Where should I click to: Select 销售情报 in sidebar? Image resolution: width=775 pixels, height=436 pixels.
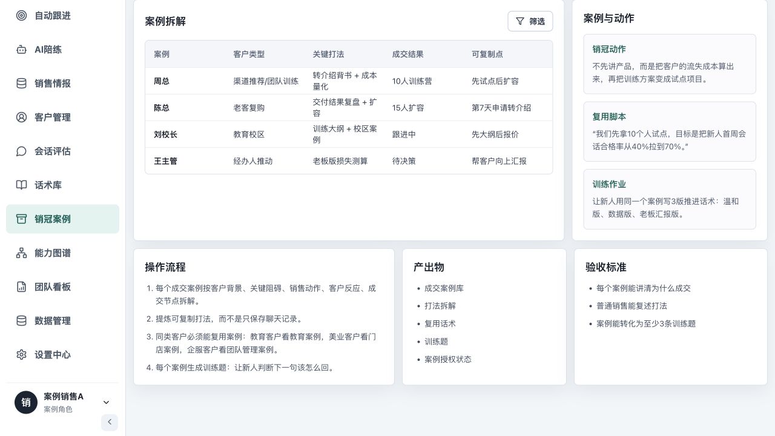(62, 84)
